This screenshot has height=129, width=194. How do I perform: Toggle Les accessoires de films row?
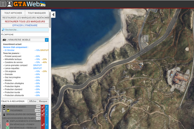19,118
